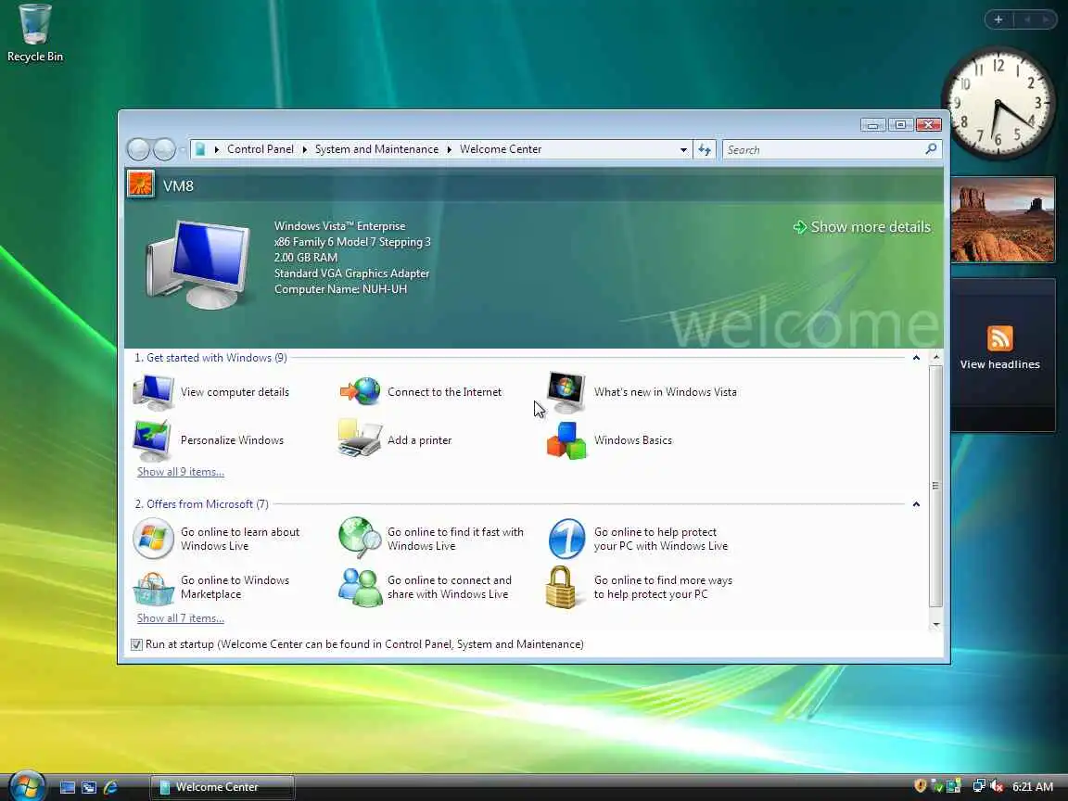Click the scrollbar up arrow
The width and height of the screenshot is (1068, 801).
[935, 357]
